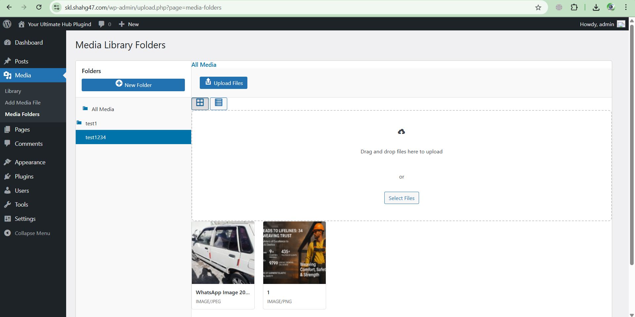Click the Select Files button
The width and height of the screenshot is (635, 317).
(x=401, y=198)
